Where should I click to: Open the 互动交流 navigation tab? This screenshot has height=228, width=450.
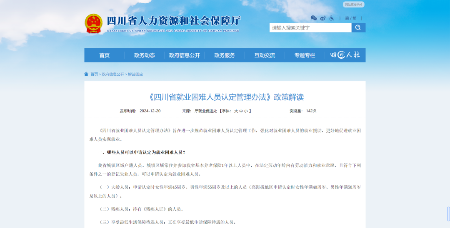pos(265,55)
